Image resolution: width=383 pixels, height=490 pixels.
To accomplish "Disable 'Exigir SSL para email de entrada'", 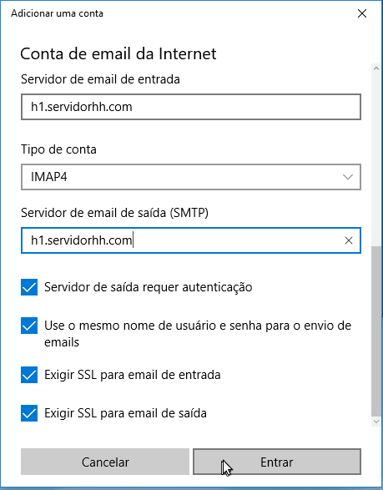I will pyautogui.click(x=29, y=375).
